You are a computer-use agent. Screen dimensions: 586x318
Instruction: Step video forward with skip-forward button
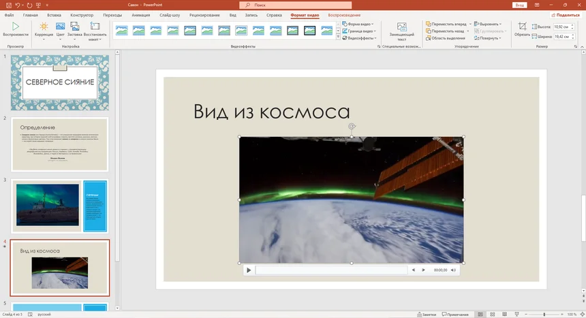pyautogui.click(x=423, y=270)
